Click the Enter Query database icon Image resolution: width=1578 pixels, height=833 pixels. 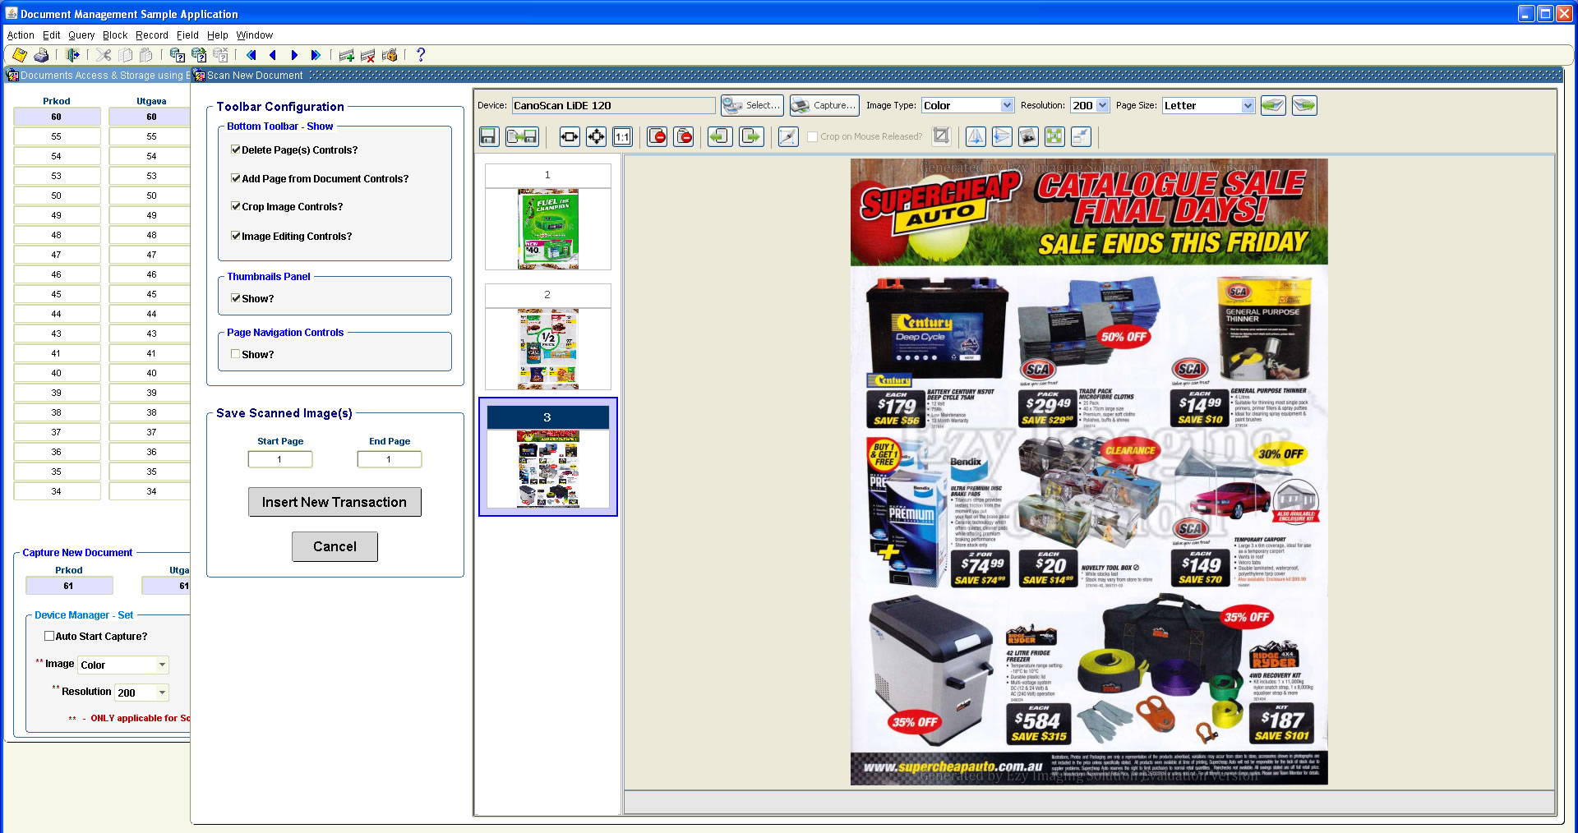coord(177,55)
